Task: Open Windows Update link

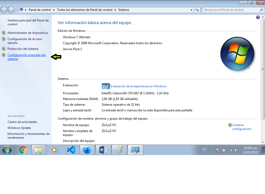Action: pyautogui.click(x=19, y=128)
